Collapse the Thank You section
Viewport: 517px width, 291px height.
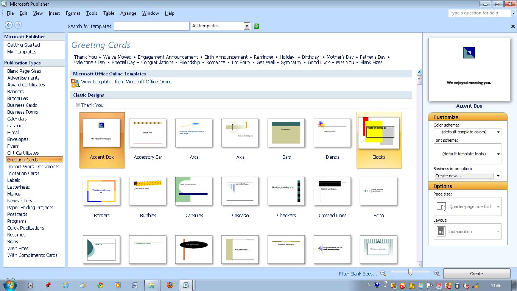coord(78,105)
